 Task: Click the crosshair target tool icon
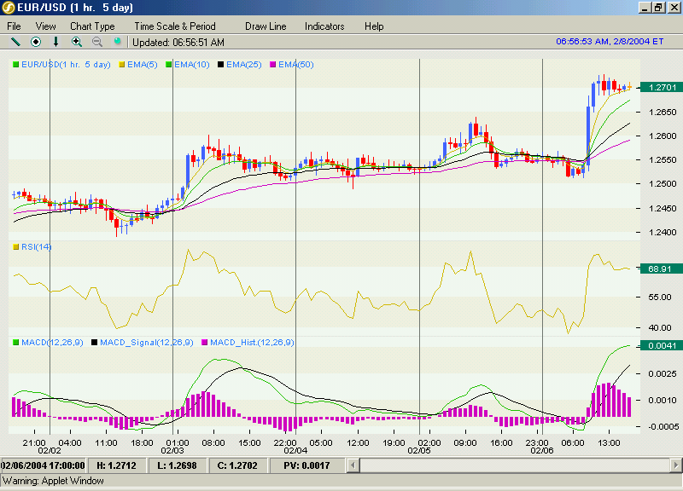[x=36, y=42]
